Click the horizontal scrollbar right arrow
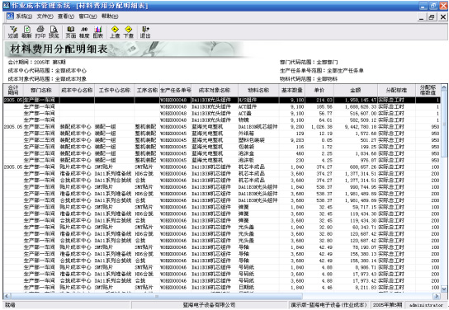The image size is (449, 310). coord(437,296)
